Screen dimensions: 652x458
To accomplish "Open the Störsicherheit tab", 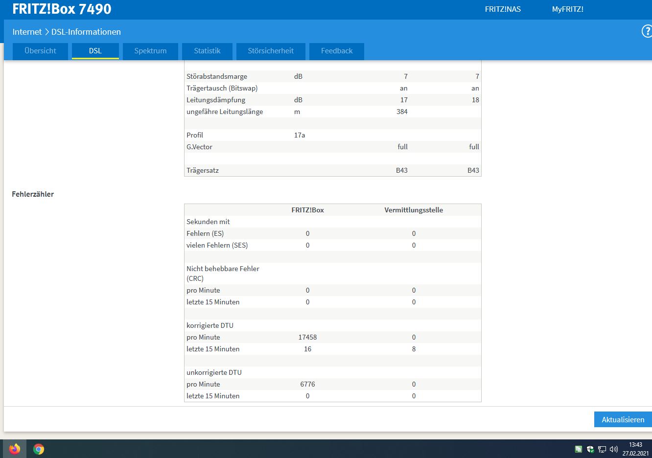I will pos(271,51).
